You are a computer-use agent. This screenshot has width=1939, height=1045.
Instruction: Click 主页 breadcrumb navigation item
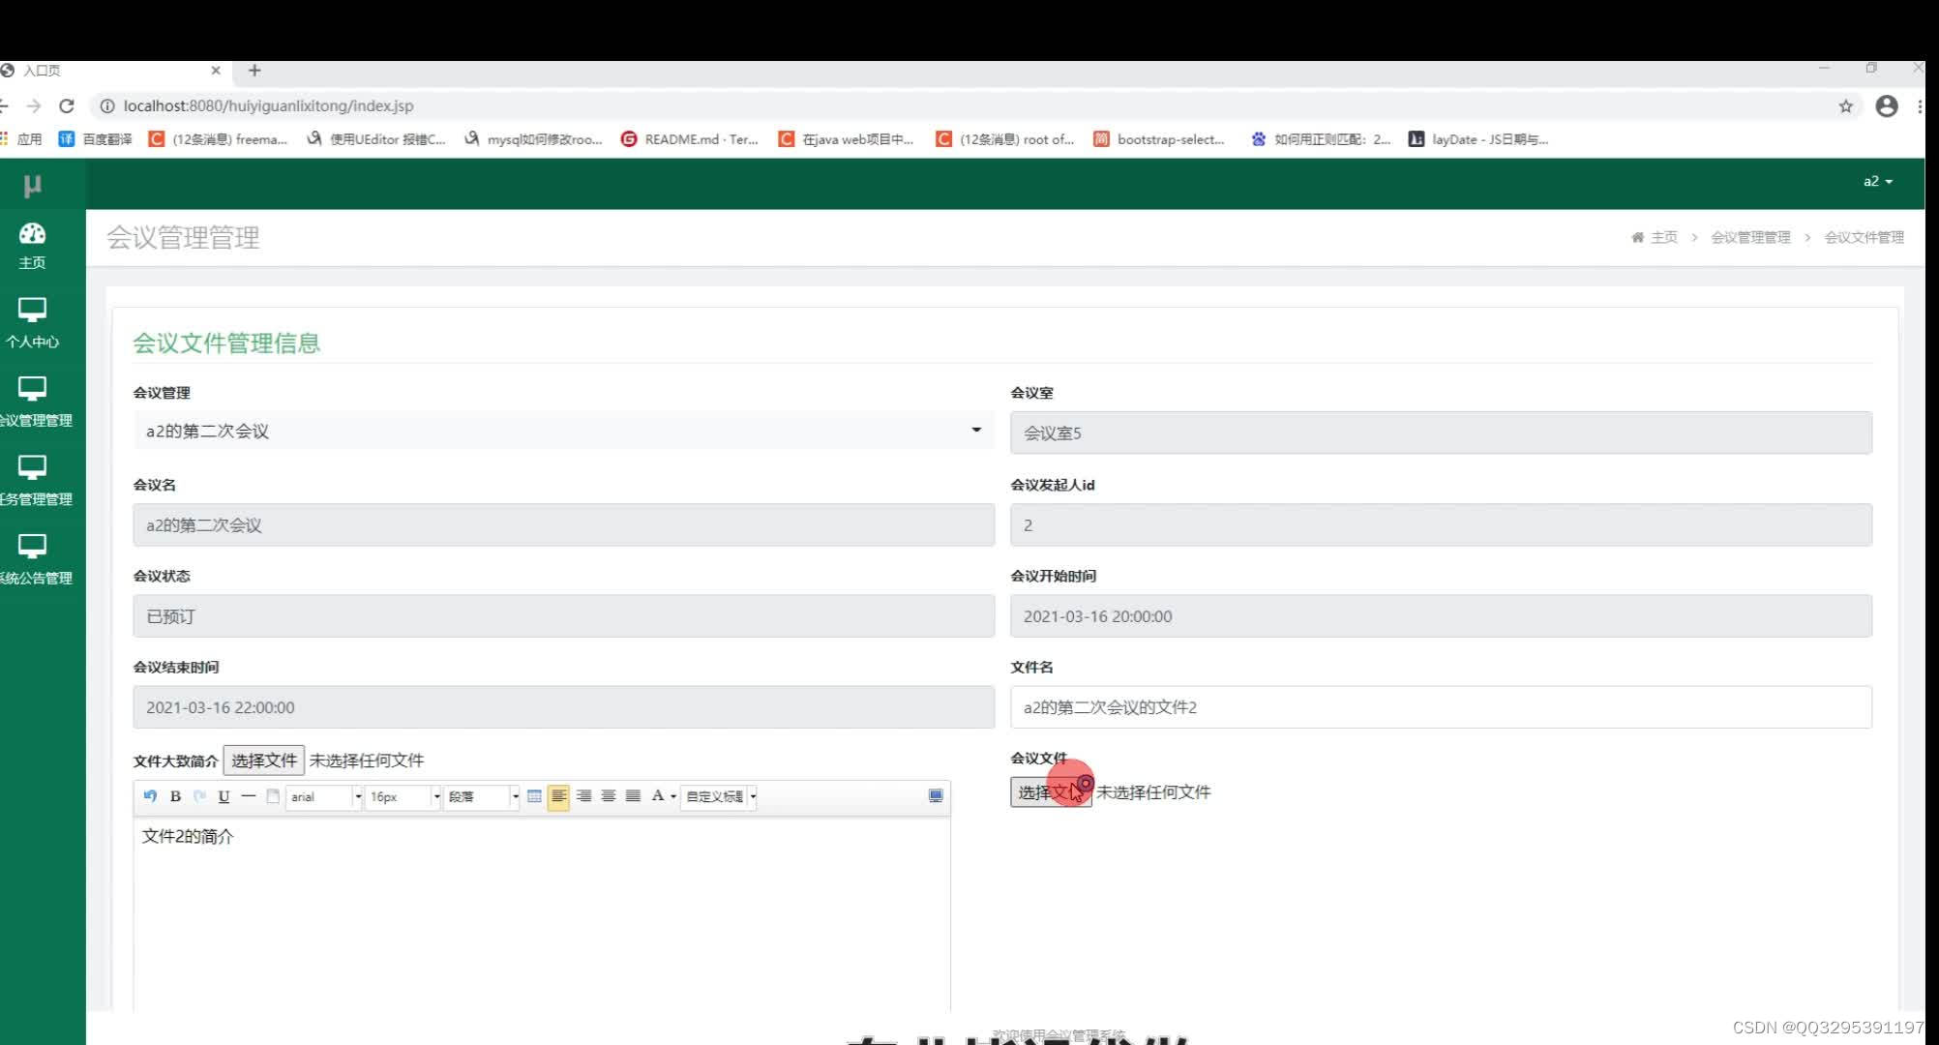click(1663, 237)
